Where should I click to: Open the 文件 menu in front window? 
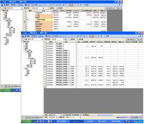34,36
